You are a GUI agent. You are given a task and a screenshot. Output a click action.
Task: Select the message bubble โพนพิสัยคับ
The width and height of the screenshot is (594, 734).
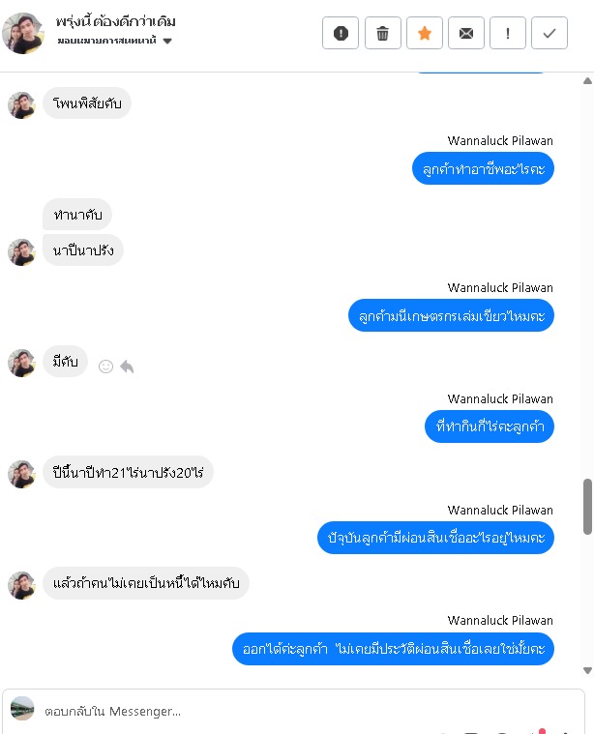click(x=87, y=103)
